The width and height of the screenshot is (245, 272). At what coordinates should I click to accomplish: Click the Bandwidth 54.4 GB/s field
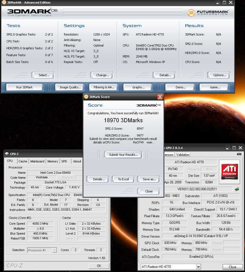coord(226,229)
